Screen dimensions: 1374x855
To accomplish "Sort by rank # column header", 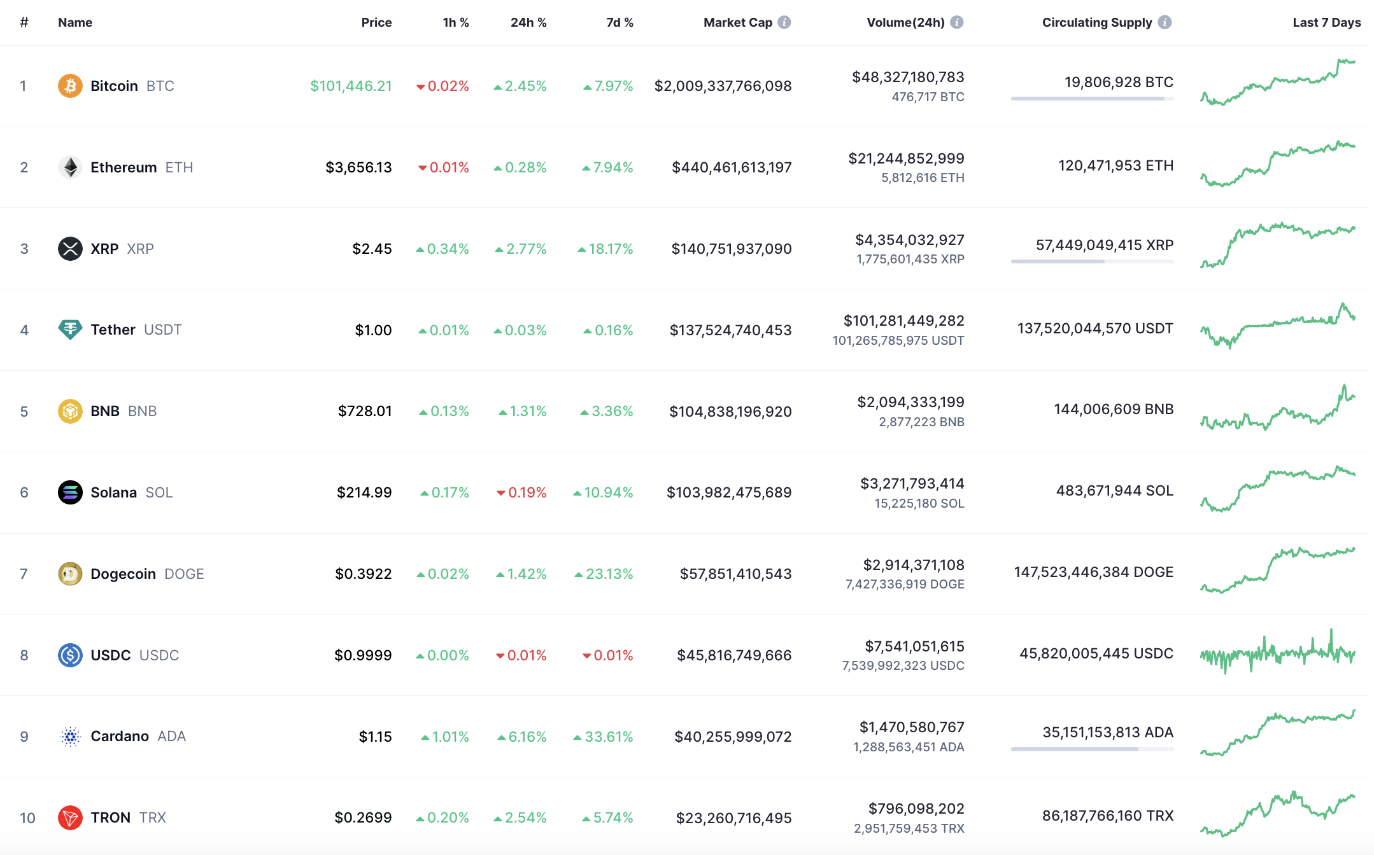I will pyautogui.click(x=24, y=22).
